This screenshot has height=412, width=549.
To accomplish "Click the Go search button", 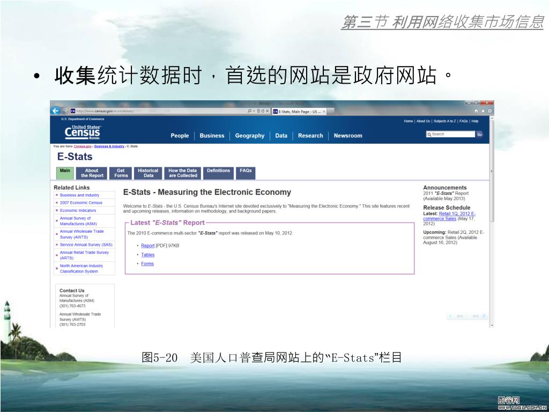I will [479, 135].
